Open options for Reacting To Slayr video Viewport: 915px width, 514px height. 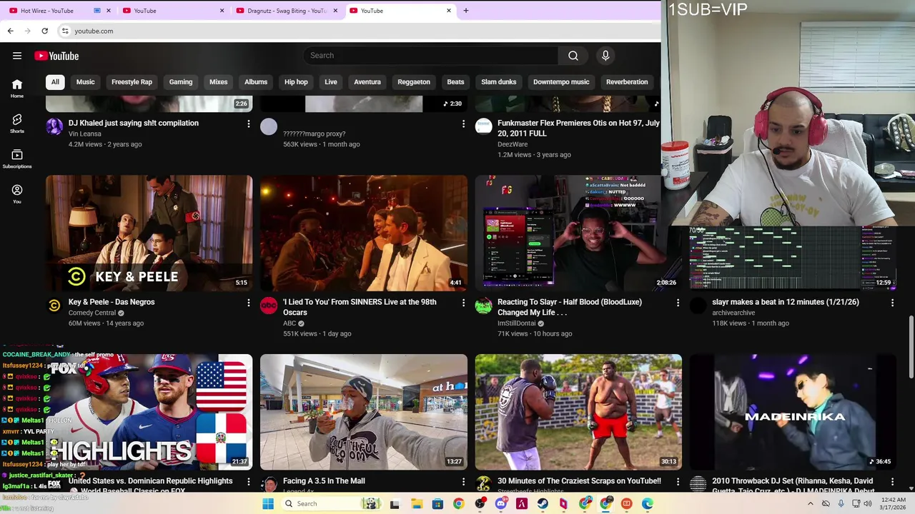678,303
